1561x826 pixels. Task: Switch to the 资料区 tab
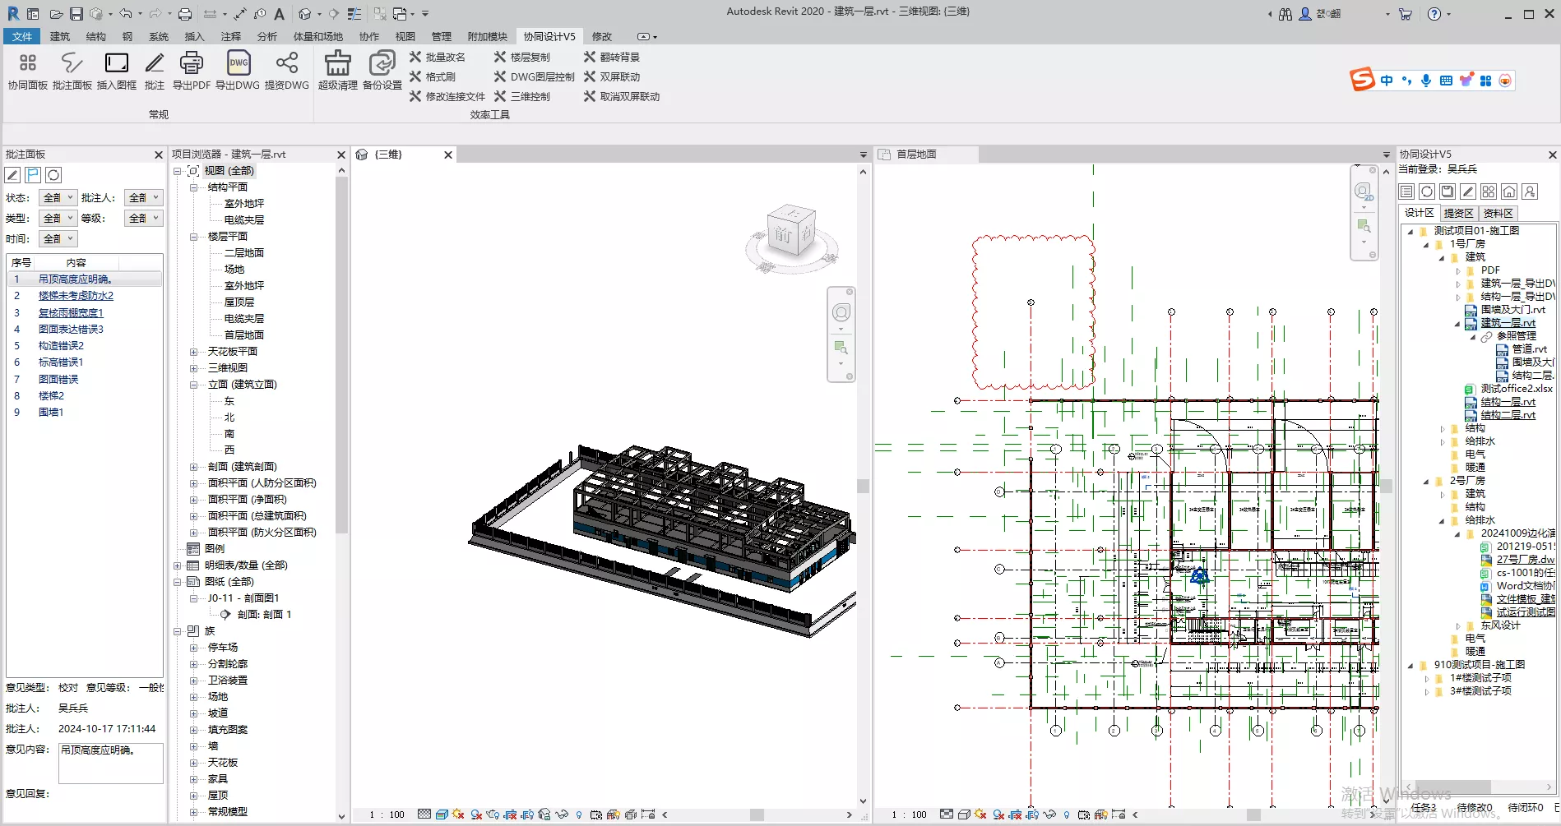tap(1498, 213)
